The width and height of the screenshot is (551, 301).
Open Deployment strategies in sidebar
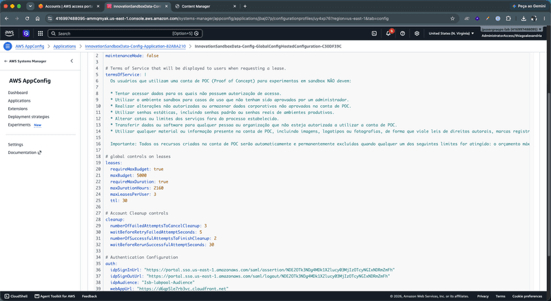tap(28, 117)
